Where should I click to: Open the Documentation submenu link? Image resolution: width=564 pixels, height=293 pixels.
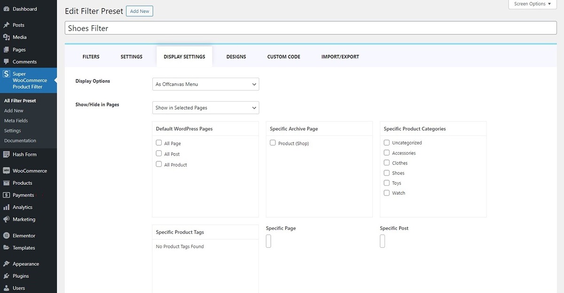[20, 141]
